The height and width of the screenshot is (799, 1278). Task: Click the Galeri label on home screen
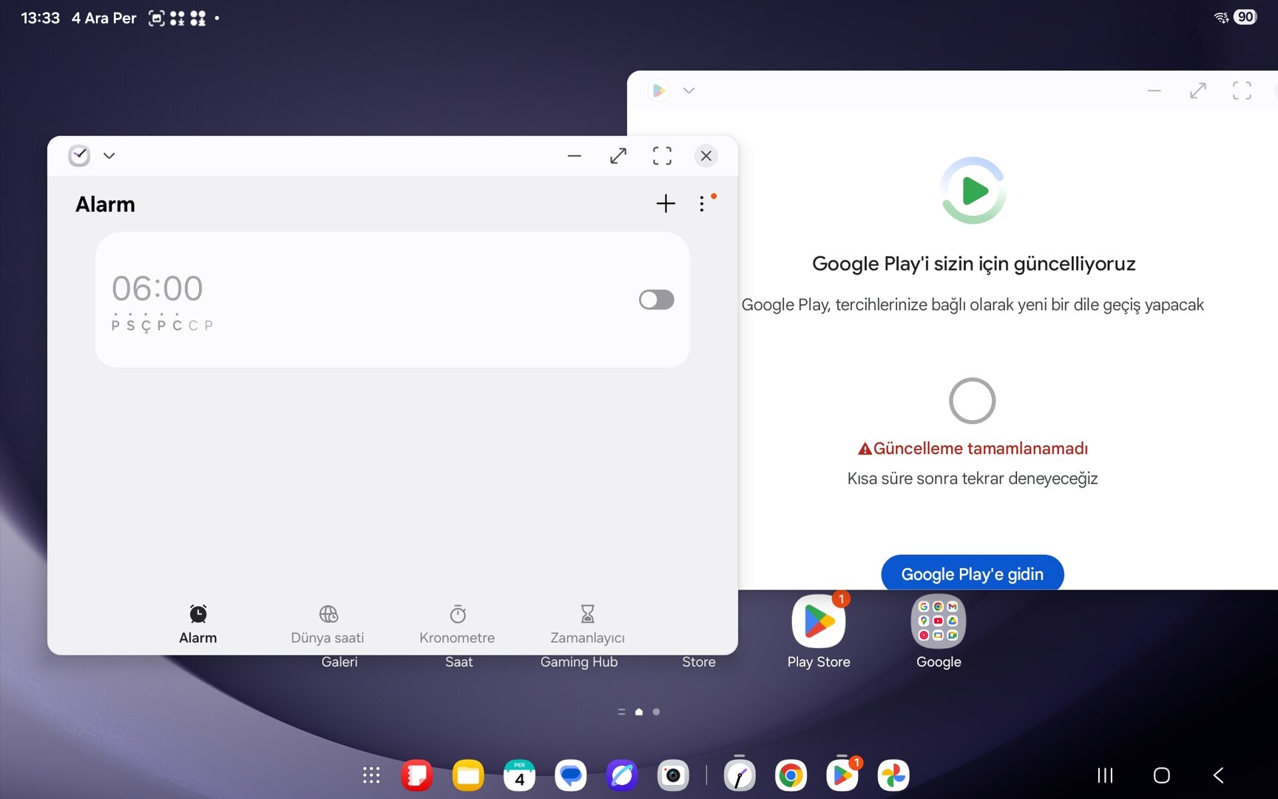click(339, 662)
